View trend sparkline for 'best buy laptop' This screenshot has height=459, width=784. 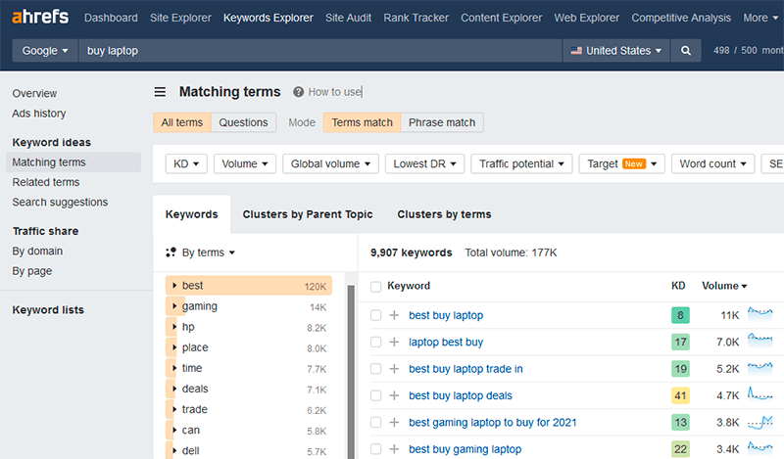tap(760, 314)
